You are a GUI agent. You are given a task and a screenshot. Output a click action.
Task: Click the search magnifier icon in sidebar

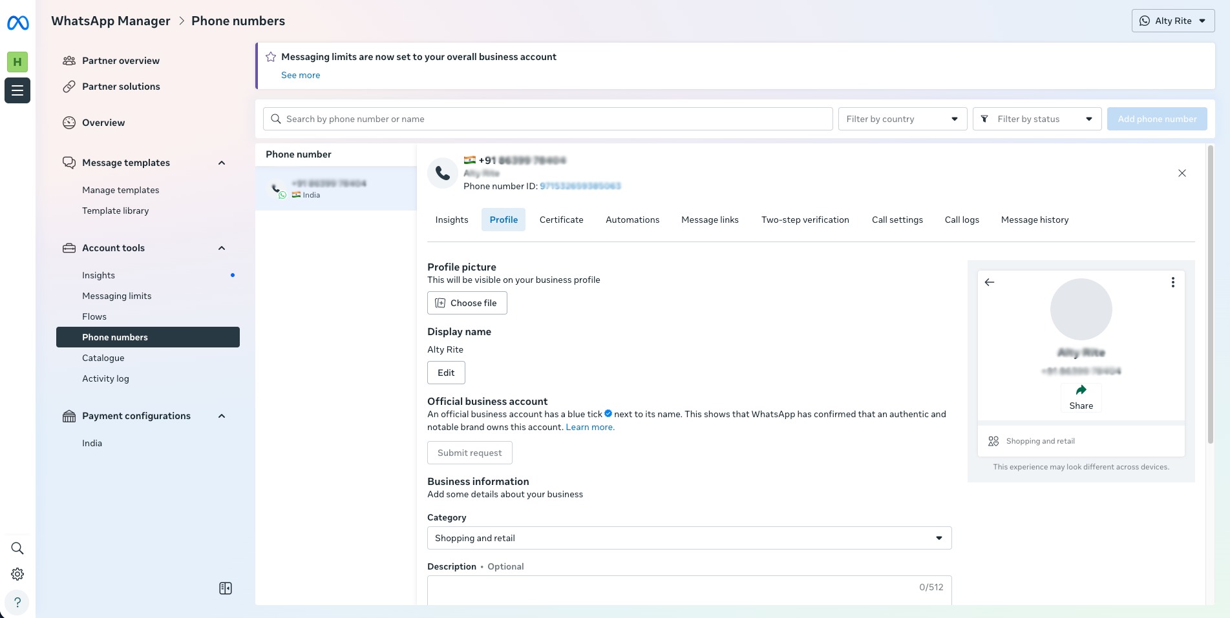point(17,548)
